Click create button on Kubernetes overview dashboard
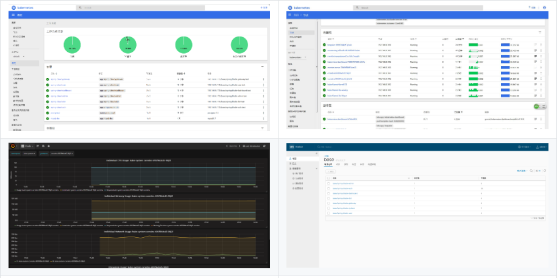This screenshot has height=278, width=557. coord(264,7)
